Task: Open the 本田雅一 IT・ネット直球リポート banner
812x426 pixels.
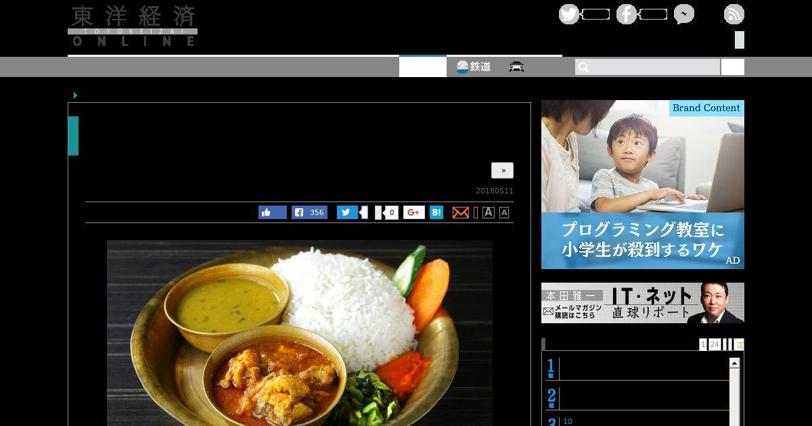Action: (x=643, y=303)
